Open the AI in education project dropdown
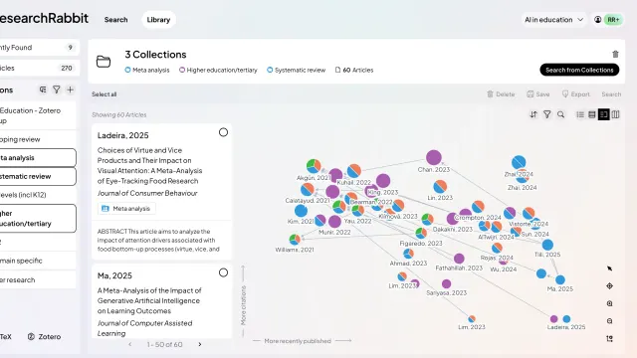The image size is (637, 358). point(553,20)
